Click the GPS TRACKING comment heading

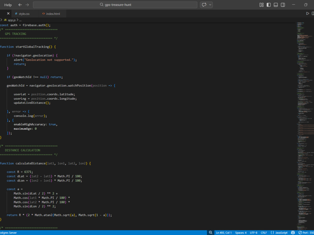pyautogui.click(x=16, y=34)
